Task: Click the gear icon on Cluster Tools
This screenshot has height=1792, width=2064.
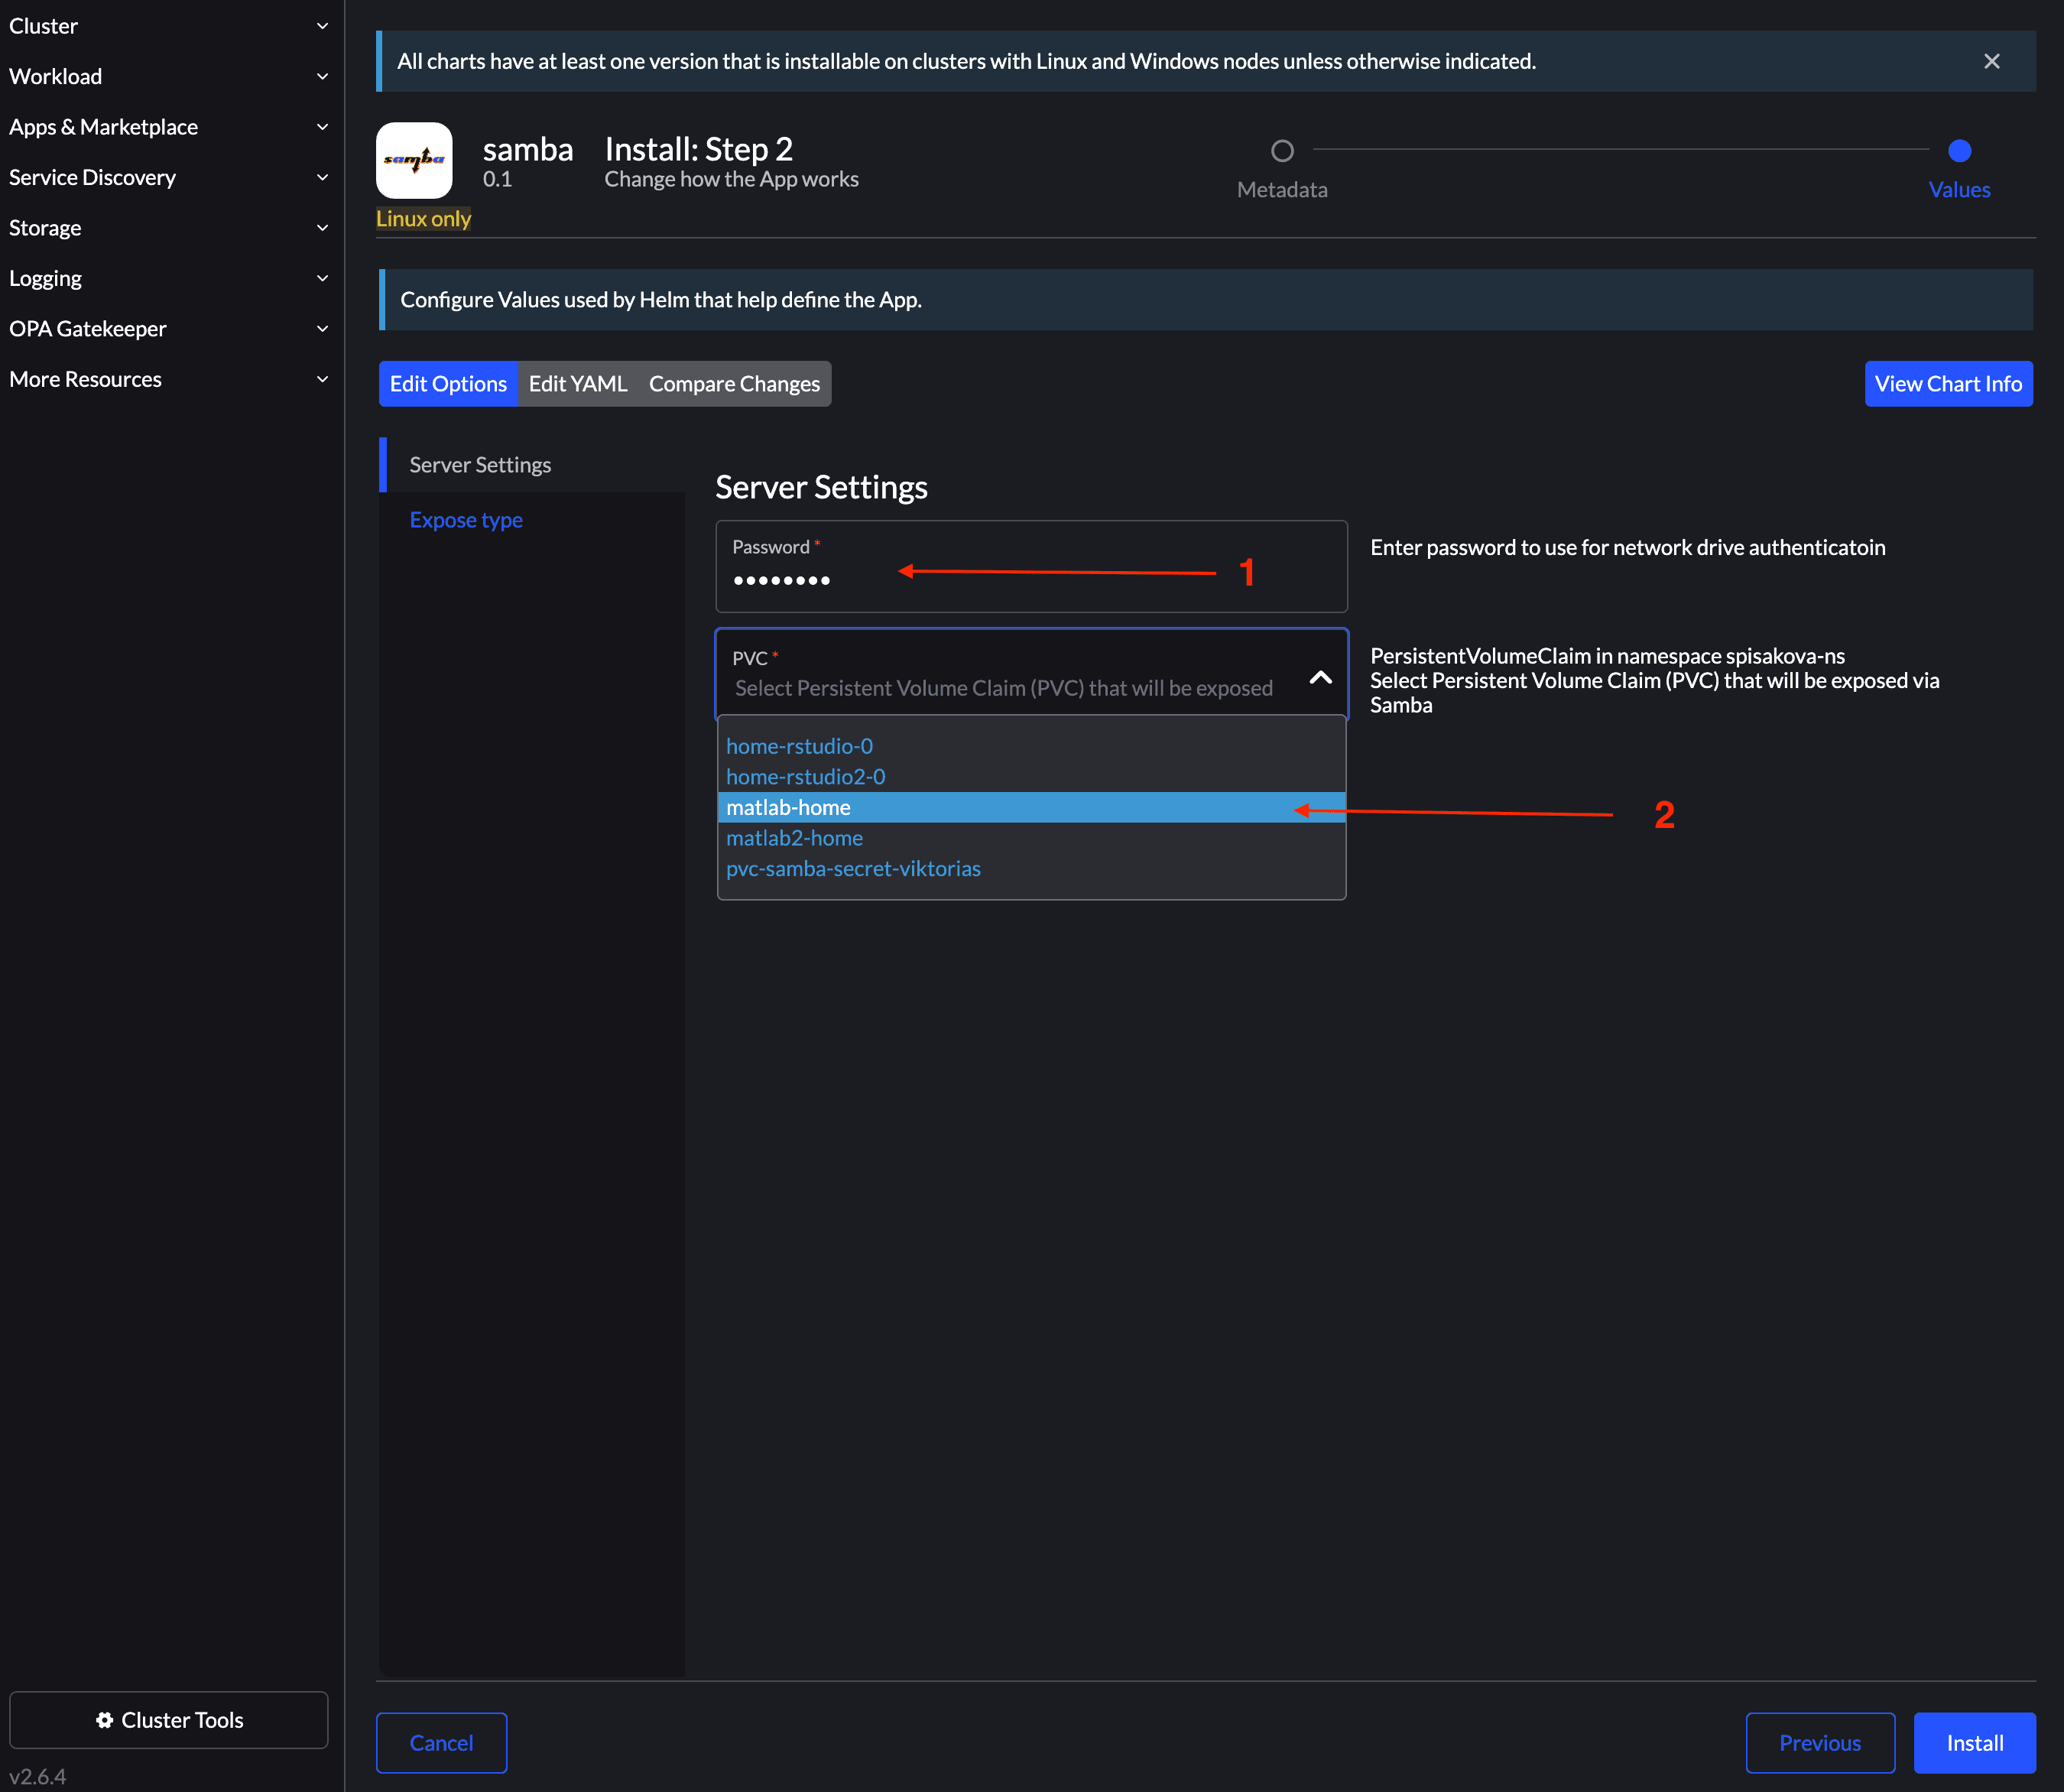Action: 105,1720
